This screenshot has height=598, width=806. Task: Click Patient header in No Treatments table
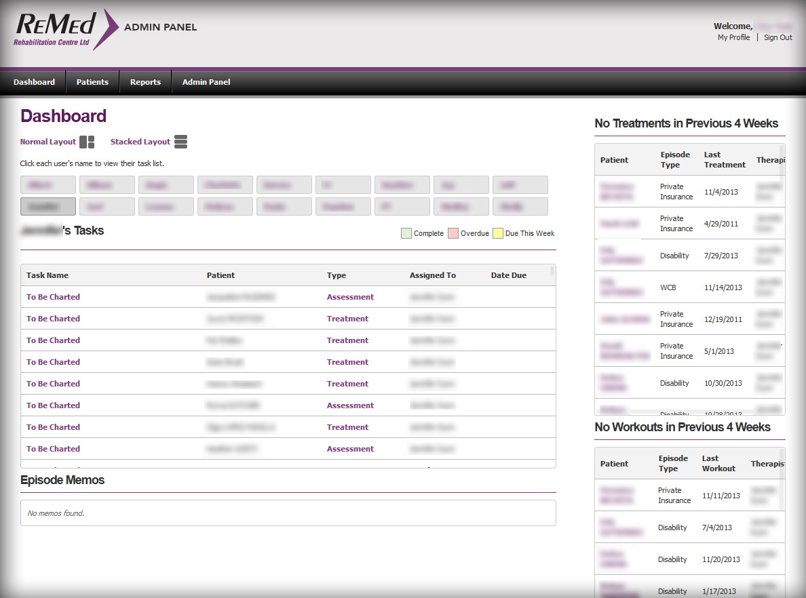pos(614,160)
